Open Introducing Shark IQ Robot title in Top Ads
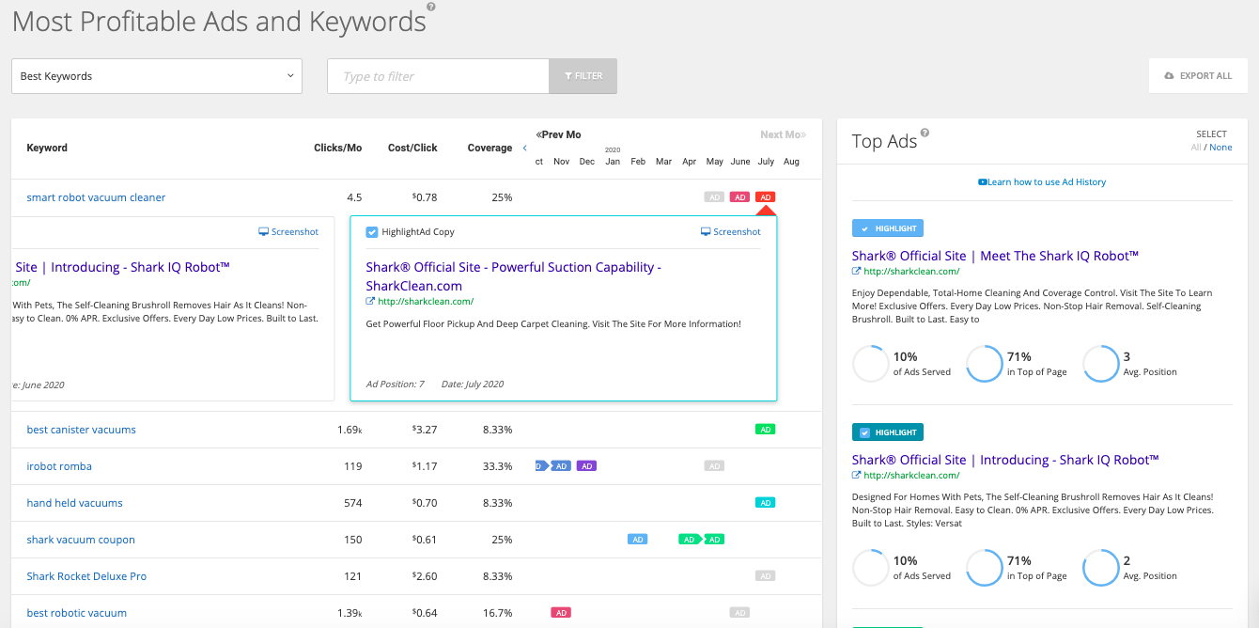This screenshot has height=628, width=1259. (x=1005, y=460)
